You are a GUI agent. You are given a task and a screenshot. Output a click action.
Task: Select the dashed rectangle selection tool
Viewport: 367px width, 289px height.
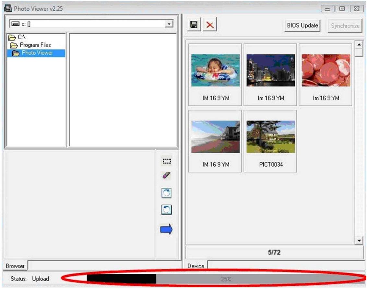(167, 161)
